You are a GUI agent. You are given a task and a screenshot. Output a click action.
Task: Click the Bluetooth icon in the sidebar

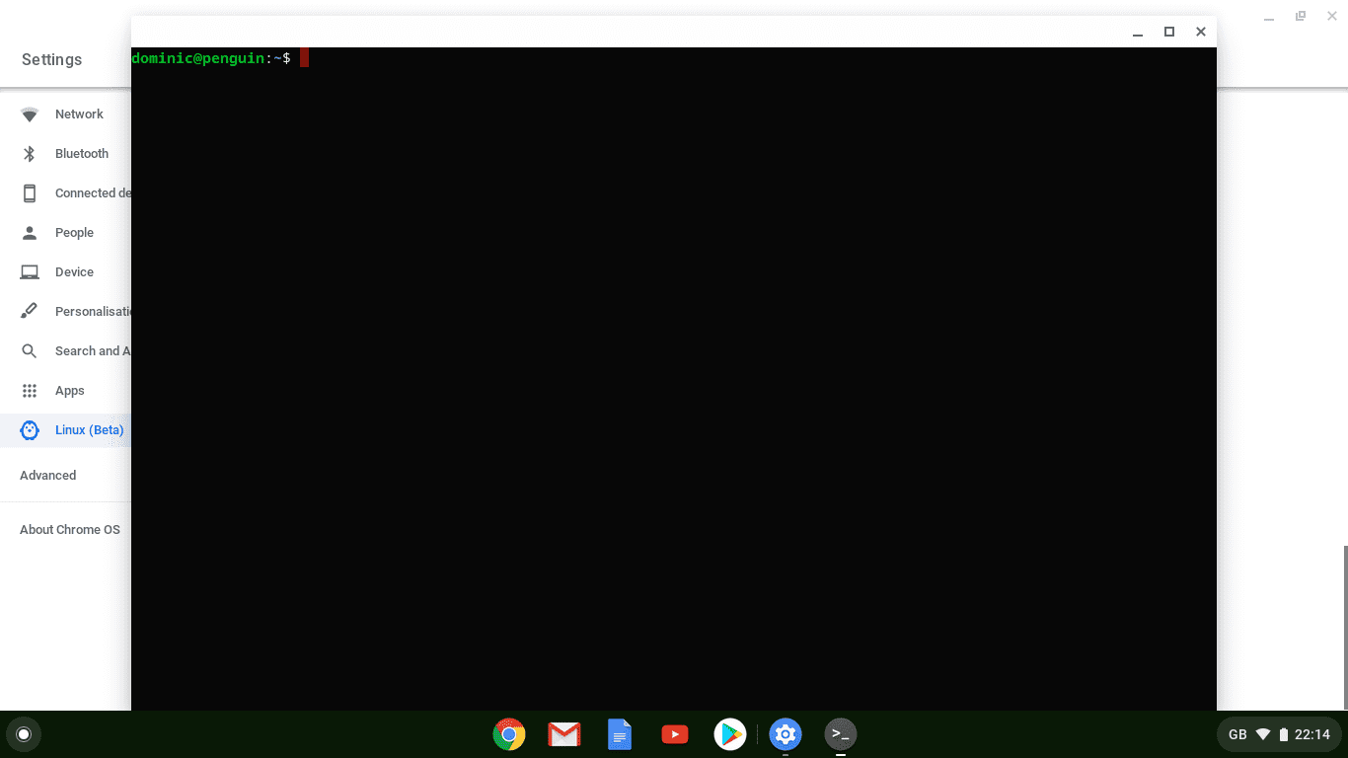tap(30, 153)
